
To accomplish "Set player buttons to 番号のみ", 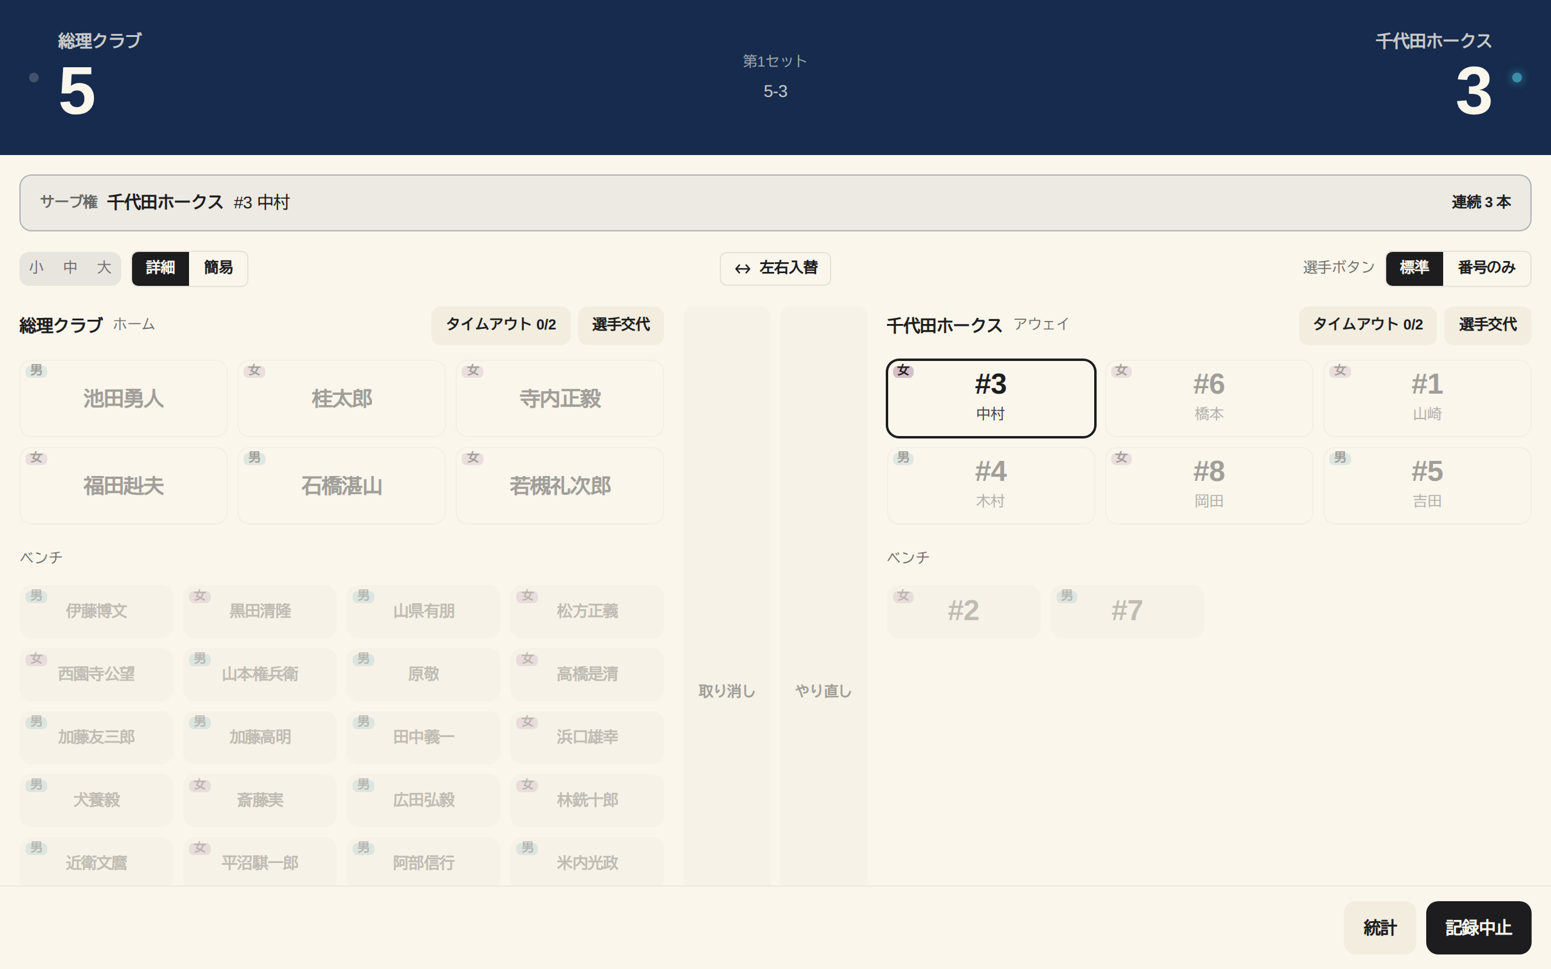I will 1486,268.
